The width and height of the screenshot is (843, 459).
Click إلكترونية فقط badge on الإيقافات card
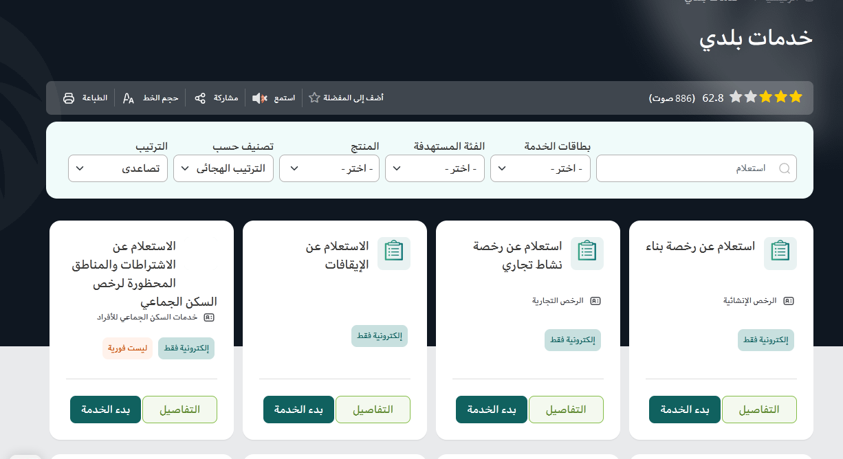pos(380,336)
